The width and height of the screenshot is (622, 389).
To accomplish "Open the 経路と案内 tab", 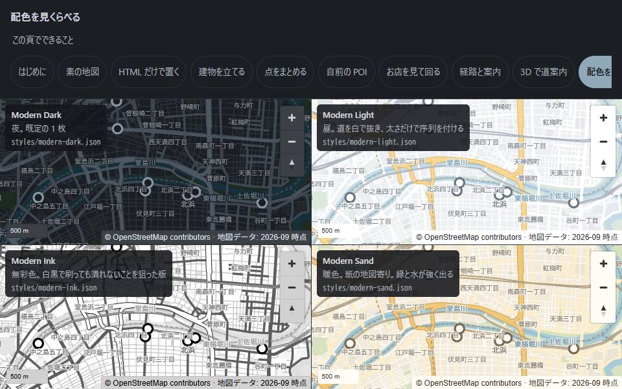I will [x=480, y=72].
